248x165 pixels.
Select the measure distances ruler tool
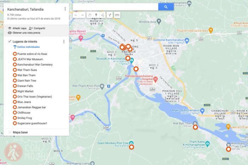[x=117, y=15]
